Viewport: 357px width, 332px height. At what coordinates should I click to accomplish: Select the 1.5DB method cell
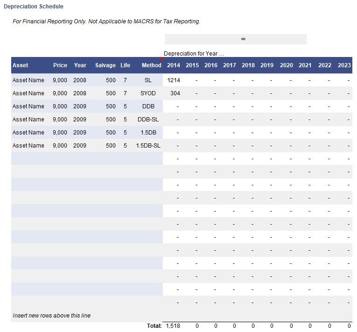pyautogui.click(x=148, y=133)
